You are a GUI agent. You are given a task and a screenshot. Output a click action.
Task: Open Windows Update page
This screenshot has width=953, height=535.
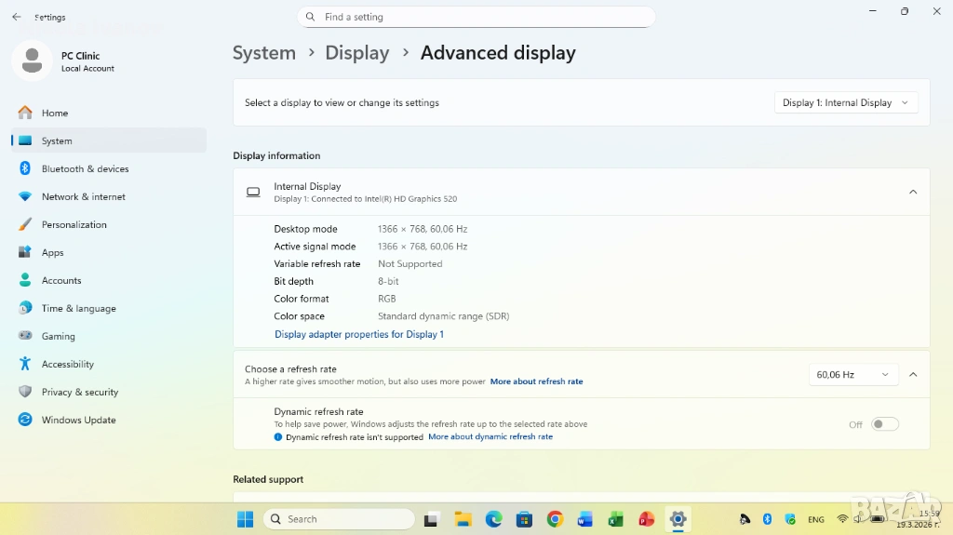click(78, 420)
